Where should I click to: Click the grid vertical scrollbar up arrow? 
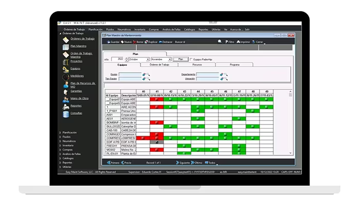click(x=290, y=92)
